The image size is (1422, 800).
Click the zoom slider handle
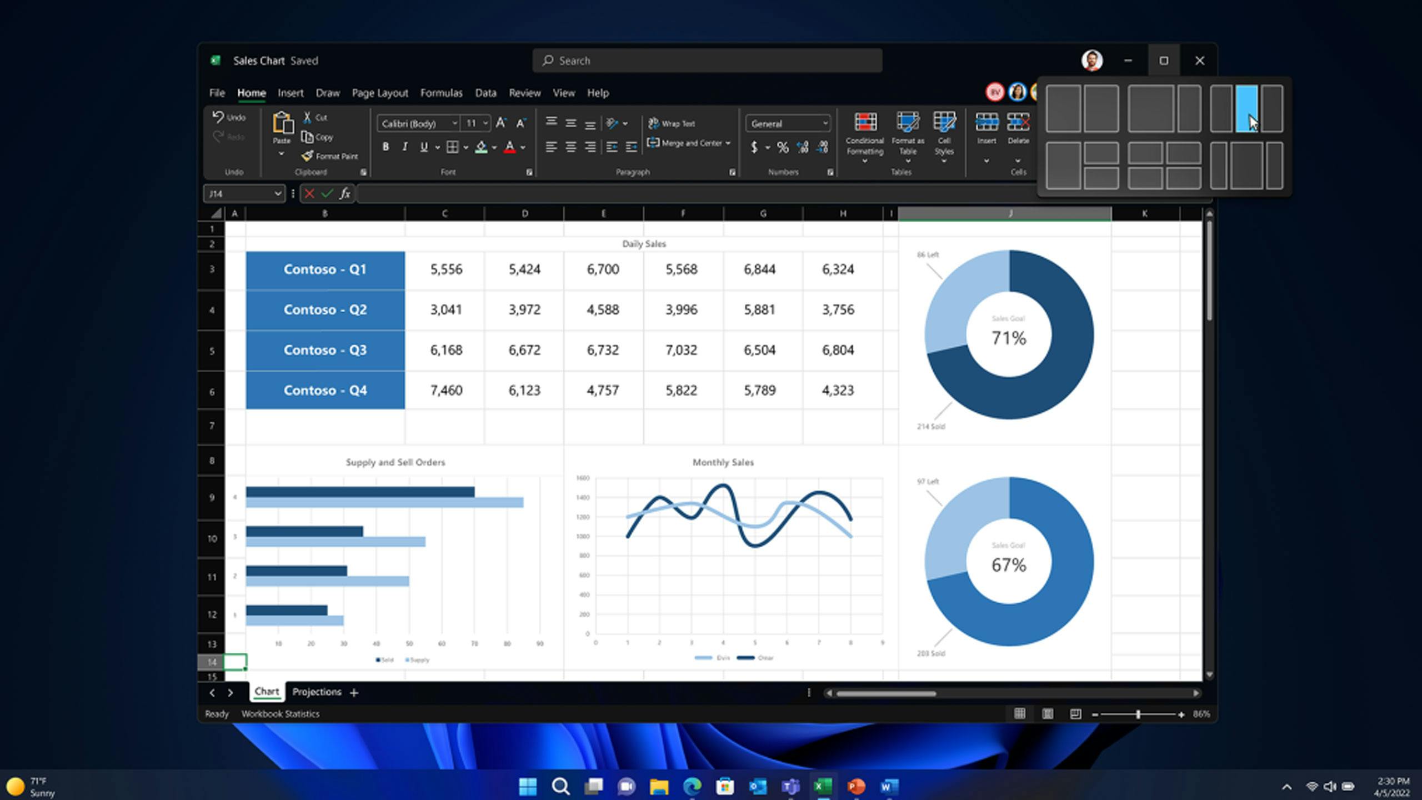coord(1138,714)
